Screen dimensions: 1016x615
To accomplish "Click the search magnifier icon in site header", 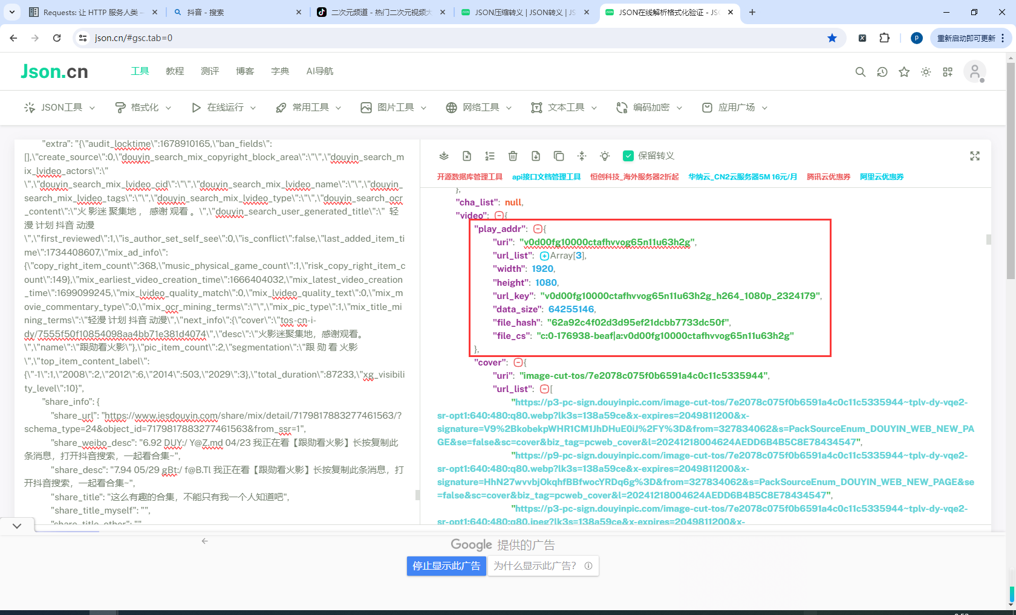I will click(860, 72).
